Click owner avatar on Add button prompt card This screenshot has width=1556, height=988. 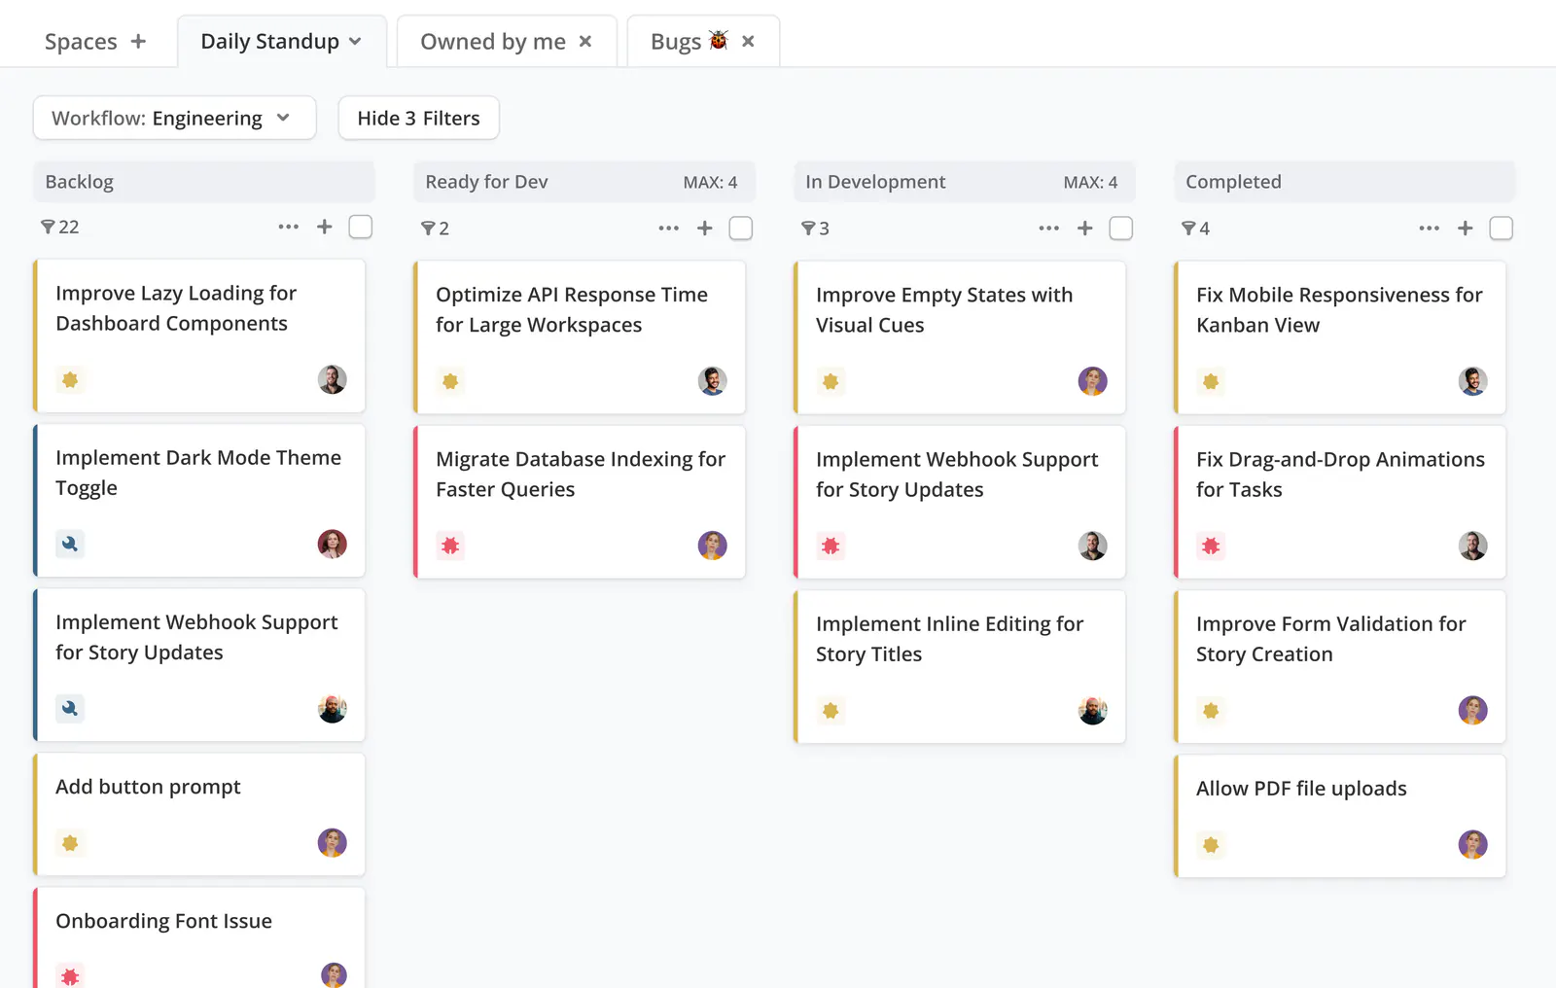point(333,842)
